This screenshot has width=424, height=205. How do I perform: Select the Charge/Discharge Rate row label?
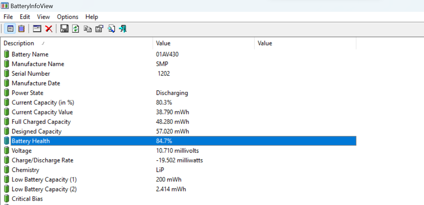coord(42,160)
